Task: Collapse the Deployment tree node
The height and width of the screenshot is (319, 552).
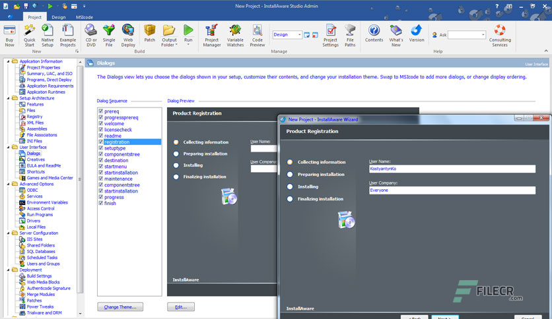Action: (x=8, y=270)
